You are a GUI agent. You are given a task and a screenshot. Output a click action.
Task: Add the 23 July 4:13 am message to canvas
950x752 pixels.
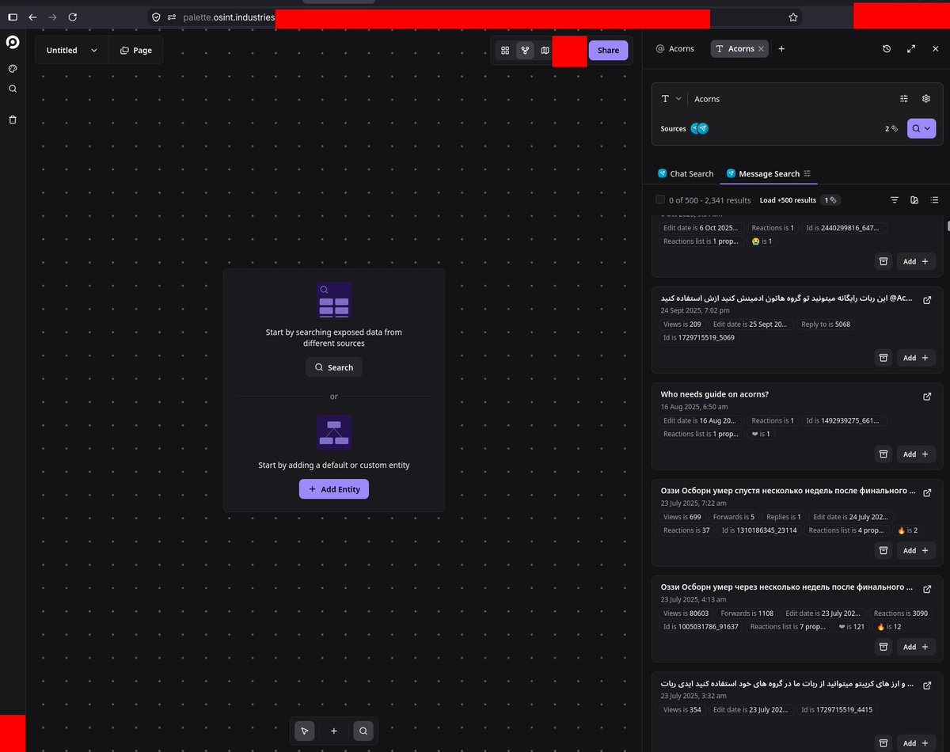(x=917, y=647)
